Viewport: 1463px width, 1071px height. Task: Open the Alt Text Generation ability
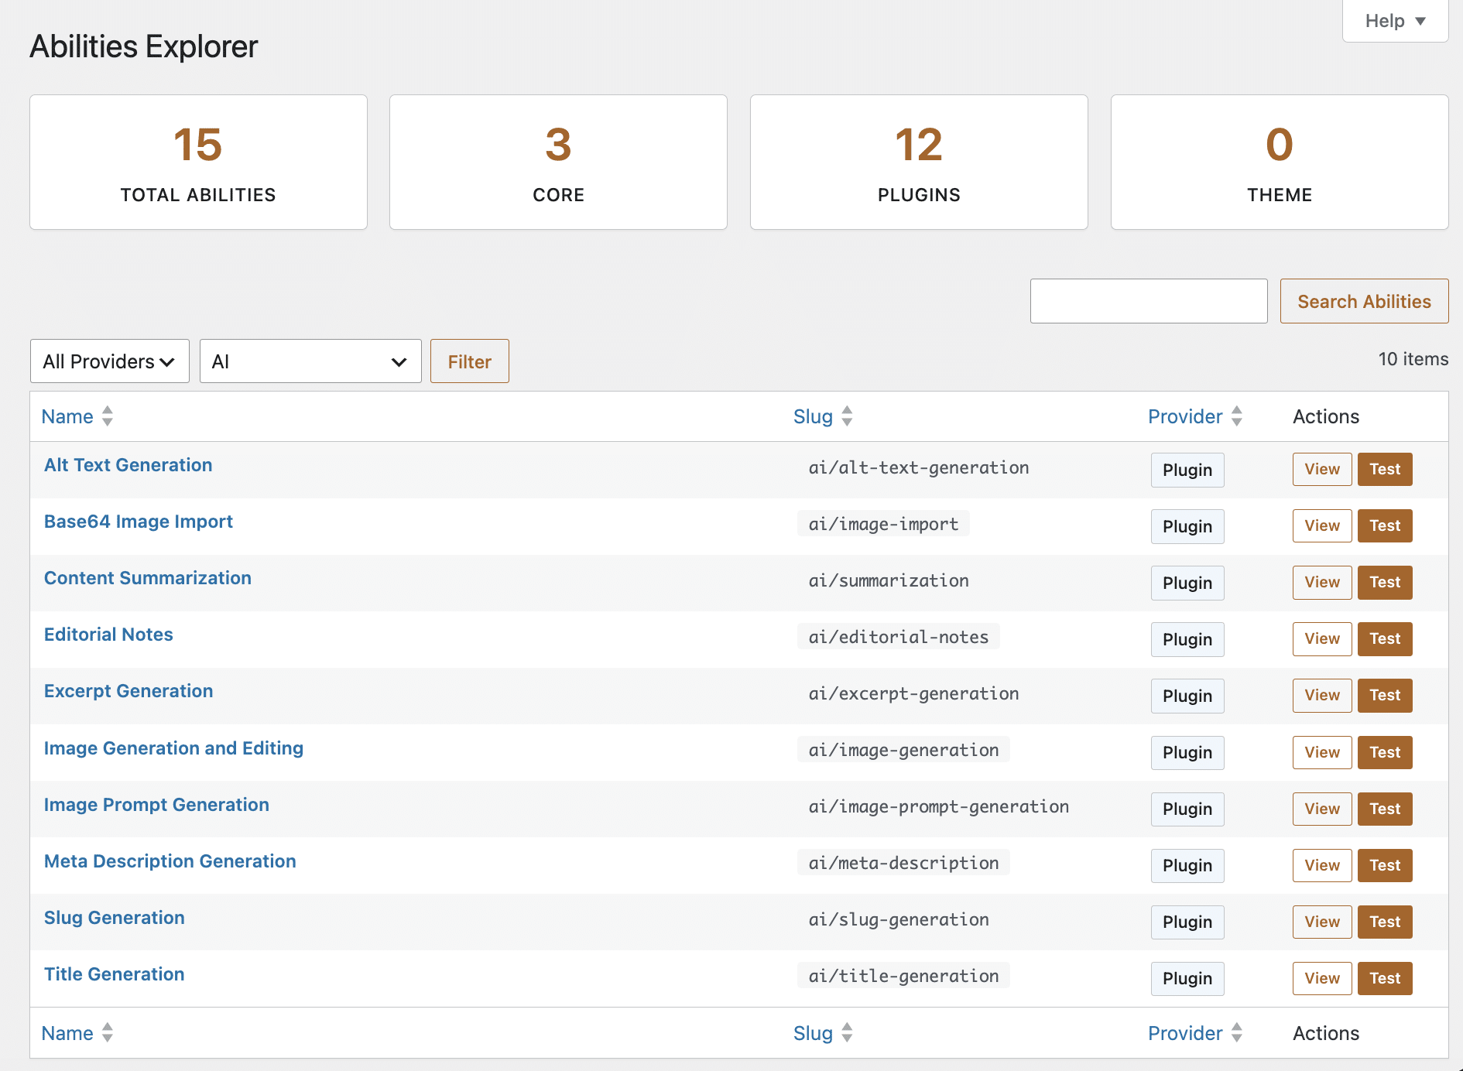[x=128, y=465]
